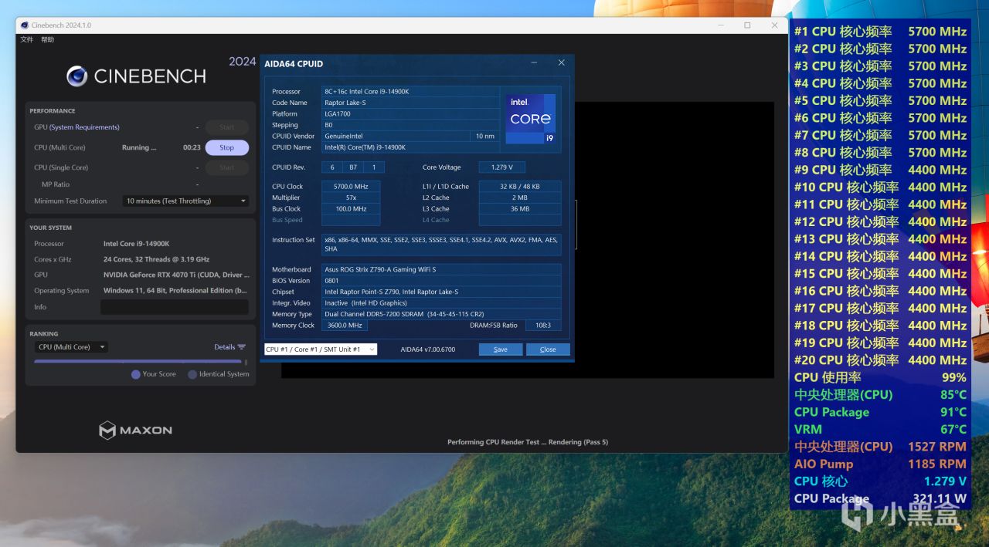Open the Minimum Test Duration dropdown
This screenshot has height=547, width=989.
click(185, 201)
